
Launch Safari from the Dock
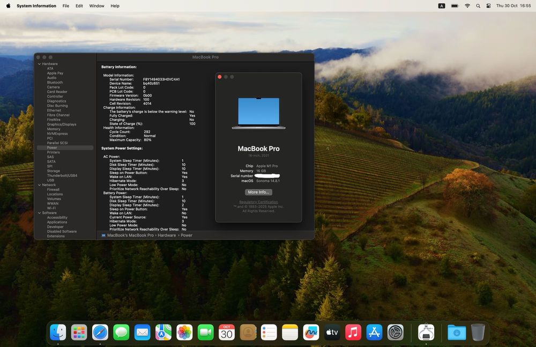[100, 333]
